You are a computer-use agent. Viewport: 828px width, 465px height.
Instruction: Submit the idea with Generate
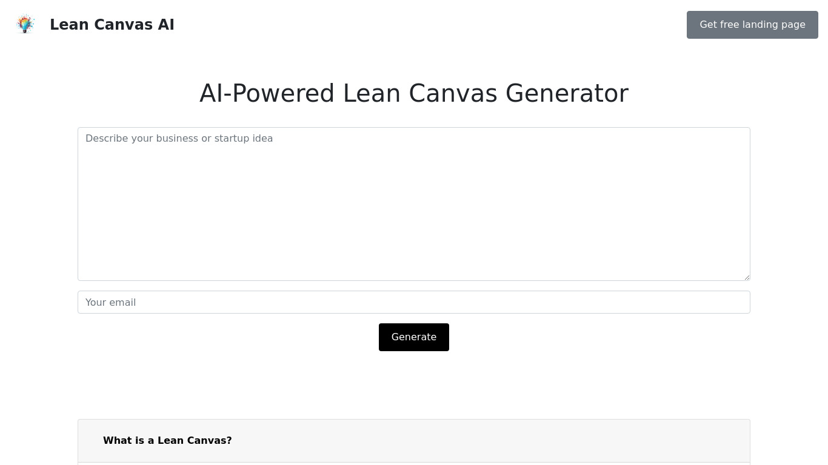pyautogui.click(x=413, y=337)
